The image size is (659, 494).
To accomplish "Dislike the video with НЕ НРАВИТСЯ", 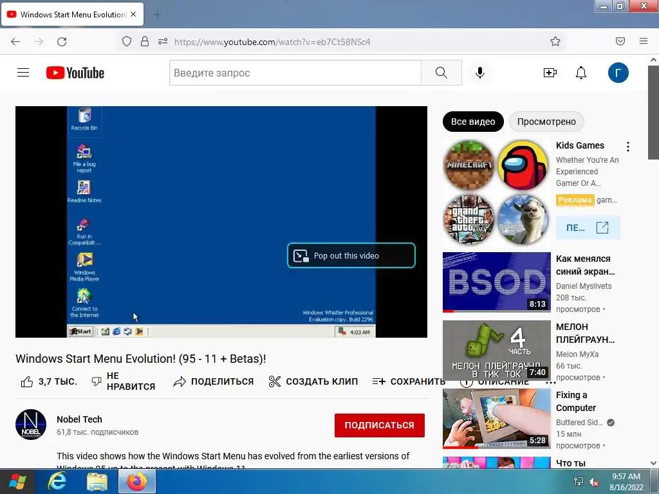I will [123, 381].
